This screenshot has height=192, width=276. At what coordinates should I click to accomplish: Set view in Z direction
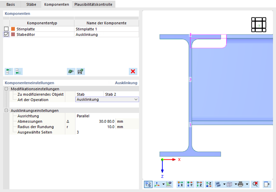pyautogui.click(x=199, y=184)
